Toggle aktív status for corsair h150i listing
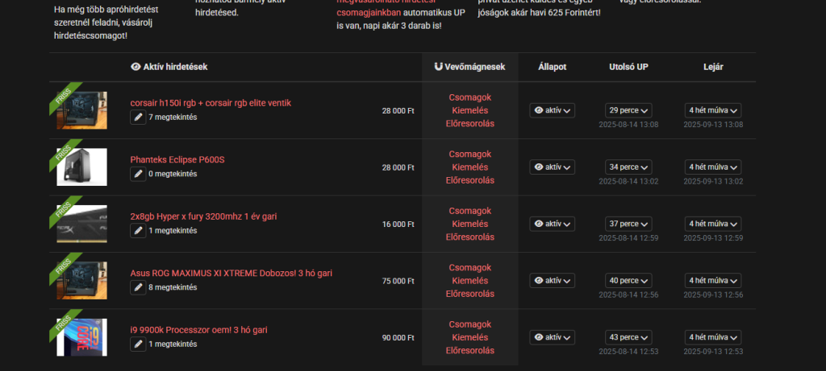This screenshot has width=826, height=371. point(553,110)
